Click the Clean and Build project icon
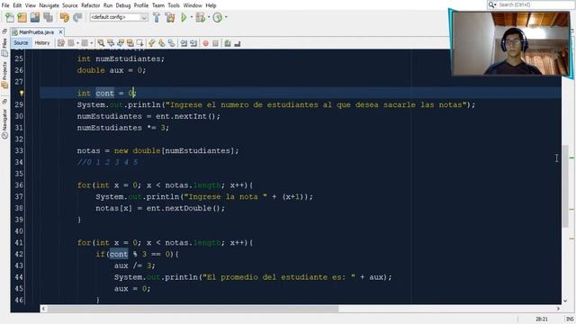 click(170, 17)
